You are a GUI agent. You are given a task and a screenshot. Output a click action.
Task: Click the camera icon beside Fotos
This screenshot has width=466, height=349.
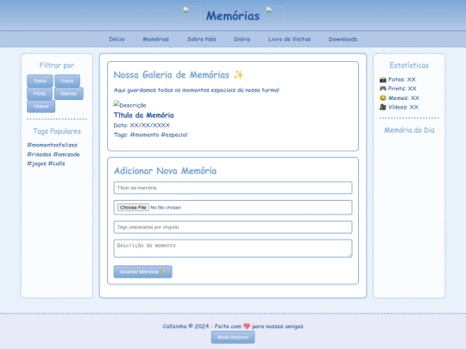point(383,79)
